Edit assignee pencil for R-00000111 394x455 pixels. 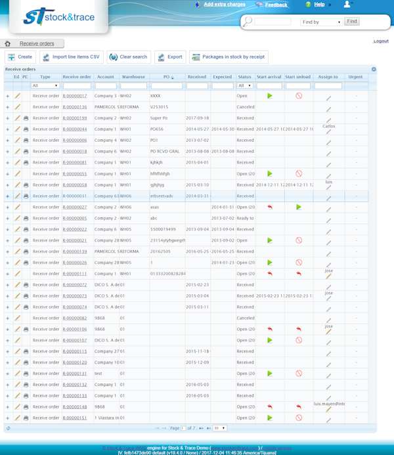point(328,276)
